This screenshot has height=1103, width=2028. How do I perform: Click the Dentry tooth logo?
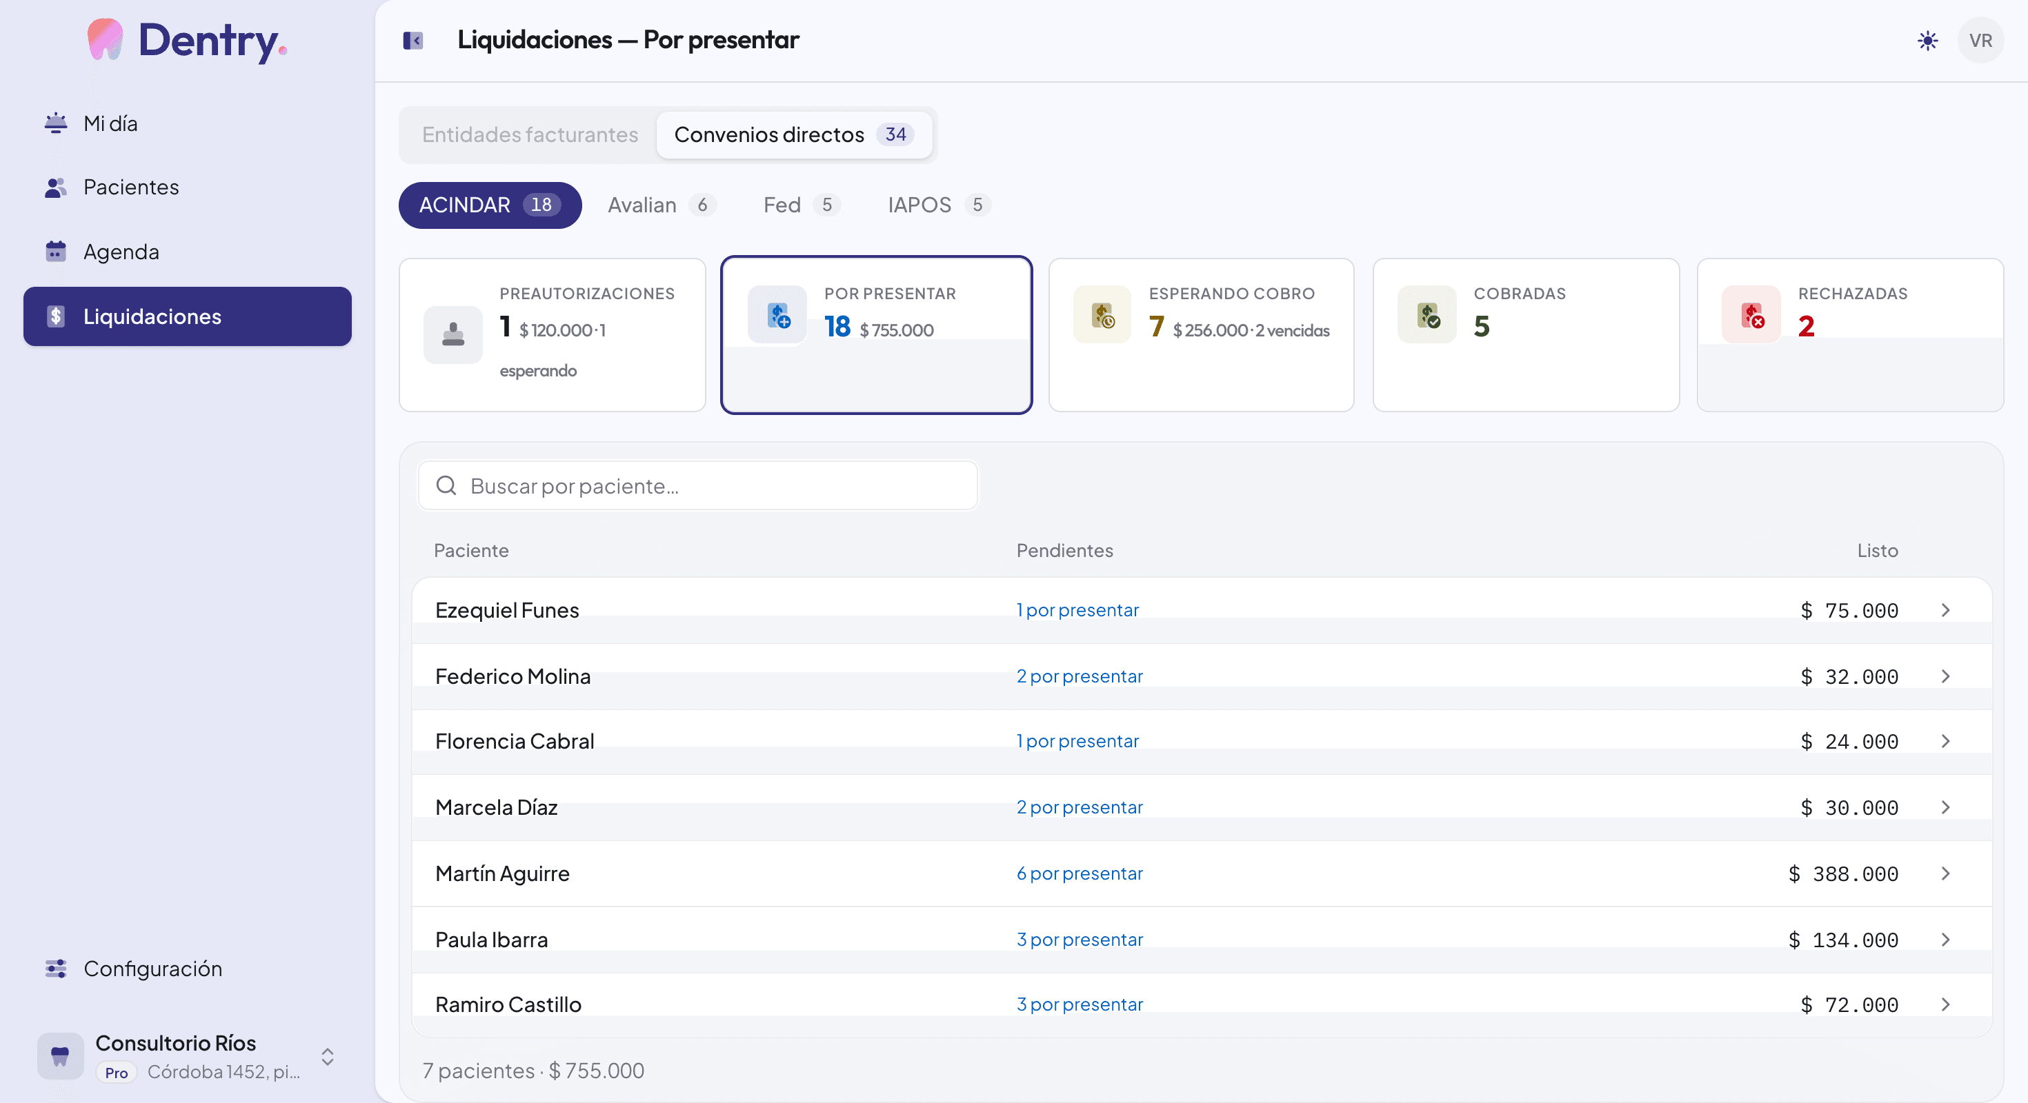pyautogui.click(x=105, y=39)
